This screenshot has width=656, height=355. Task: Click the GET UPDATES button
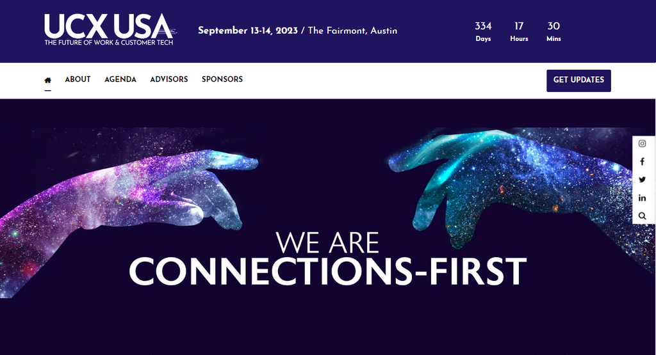(x=578, y=81)
